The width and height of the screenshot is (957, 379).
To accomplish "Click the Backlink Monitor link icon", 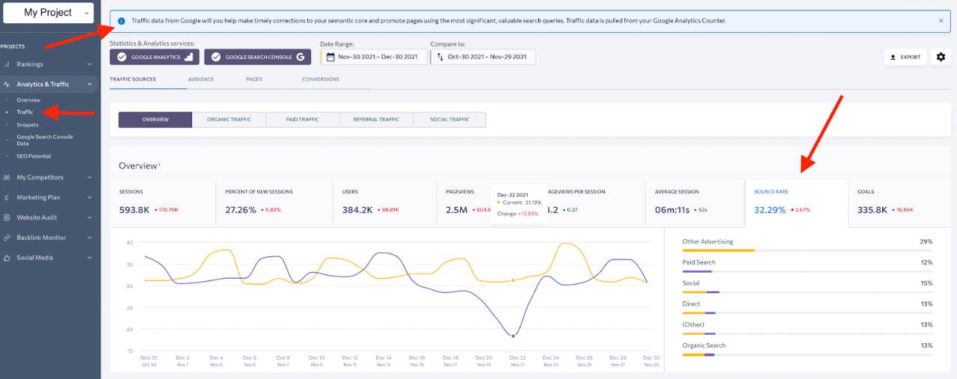I will pos(7,238).
